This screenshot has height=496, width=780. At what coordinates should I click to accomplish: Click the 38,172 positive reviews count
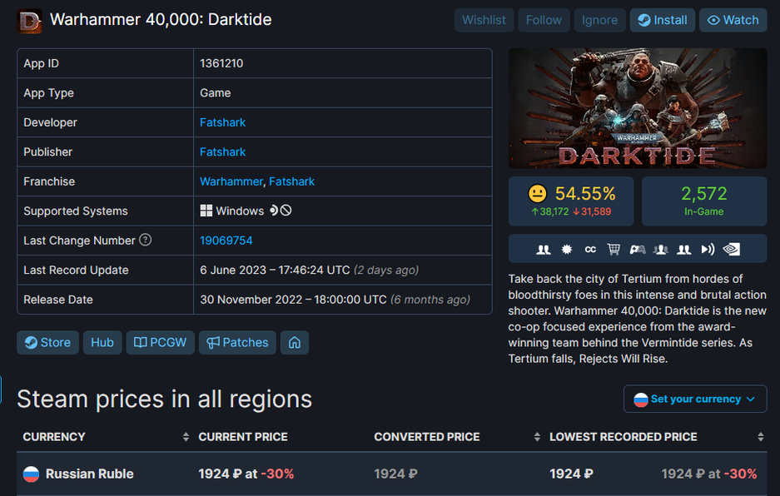tap(550, 212)
